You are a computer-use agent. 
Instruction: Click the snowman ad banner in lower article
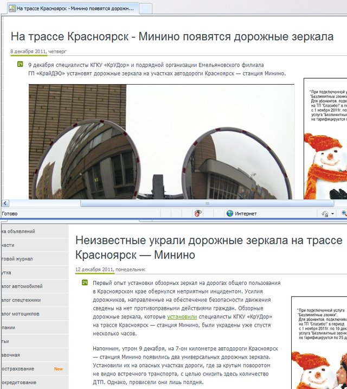(x=319, y=342)
